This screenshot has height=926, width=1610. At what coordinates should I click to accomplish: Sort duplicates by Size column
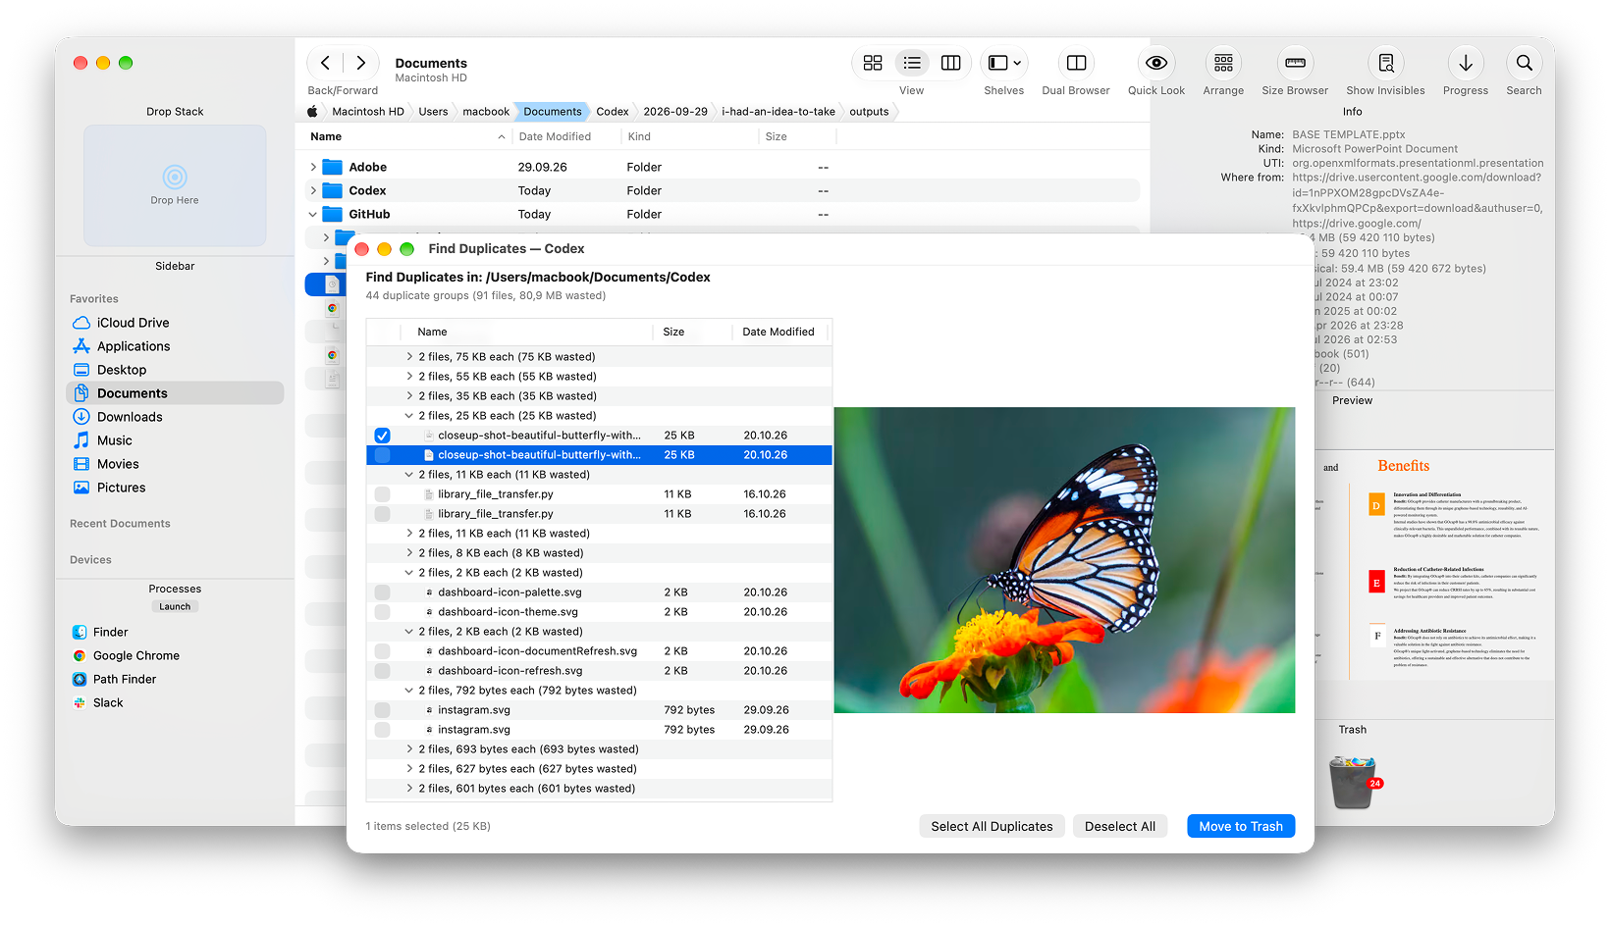coord(692,333)
